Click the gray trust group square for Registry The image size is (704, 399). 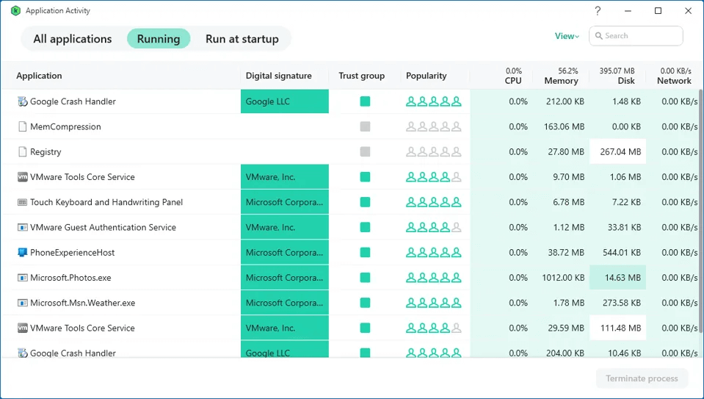tap(365, 152)
